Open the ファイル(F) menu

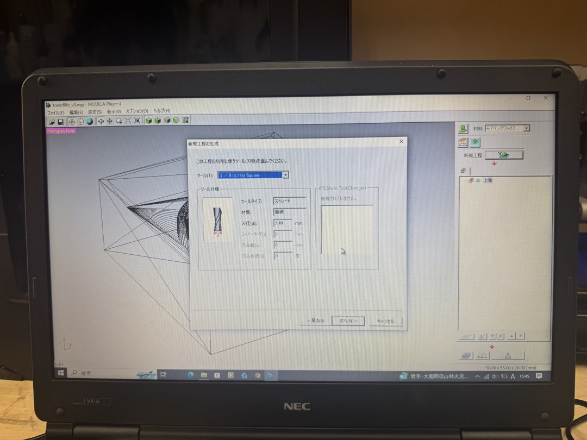click(x=56, y=112)
